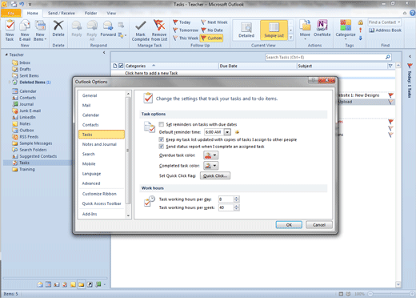Collapse the Teacher mailbox folder tree
Viewport: 416px width, 298px height.
click(x=6, y=54)
